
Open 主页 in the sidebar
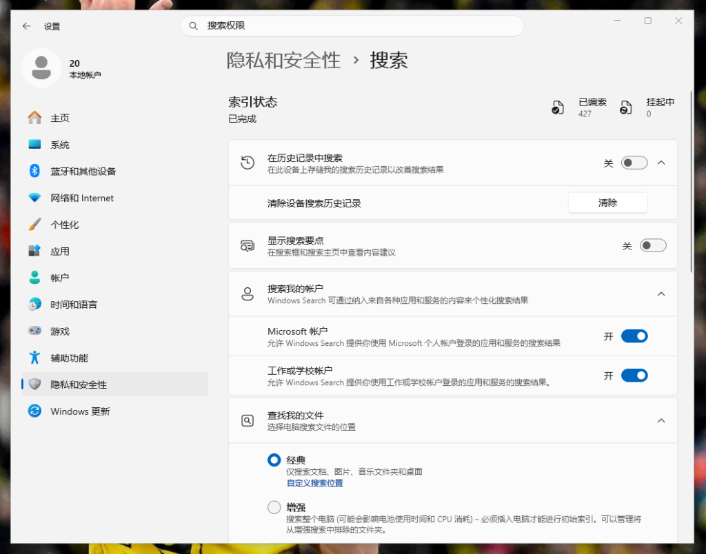point(115,118)
